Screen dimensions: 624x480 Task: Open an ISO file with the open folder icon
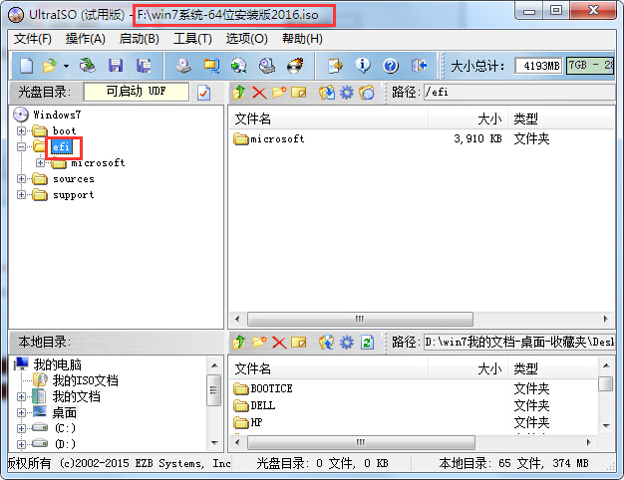pos(50,66)
